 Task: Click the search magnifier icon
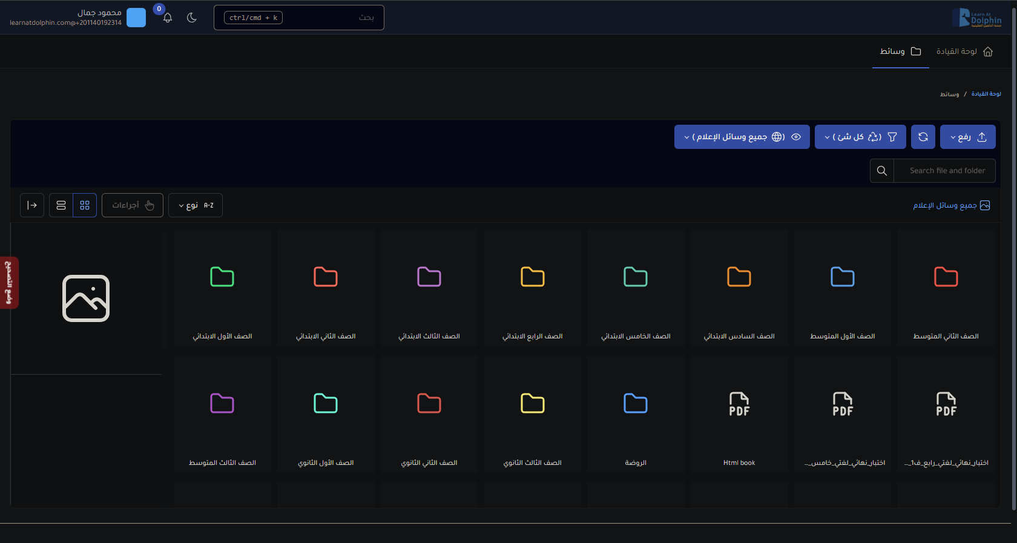(882, 171)
